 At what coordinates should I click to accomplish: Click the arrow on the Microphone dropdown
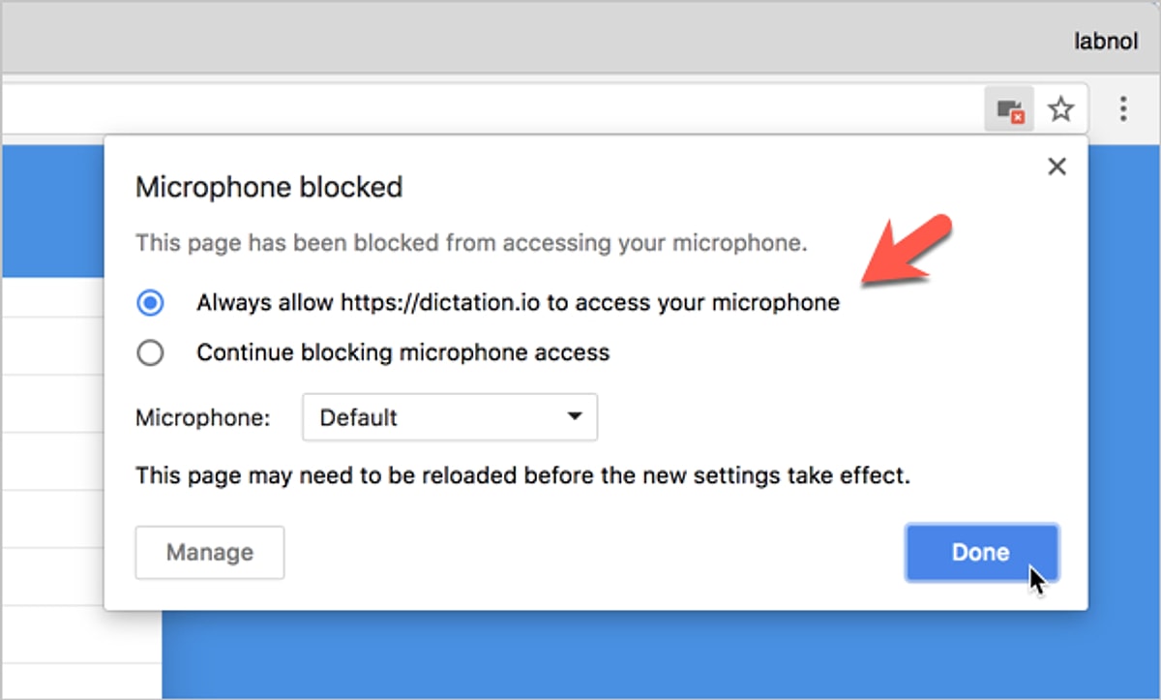[575, 417]
